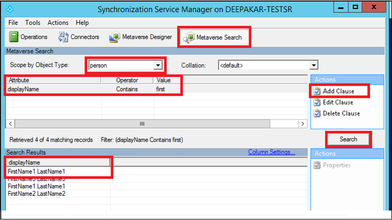Open the File menu
Viewport: 392px width, 220px height.
pos(13,23)
